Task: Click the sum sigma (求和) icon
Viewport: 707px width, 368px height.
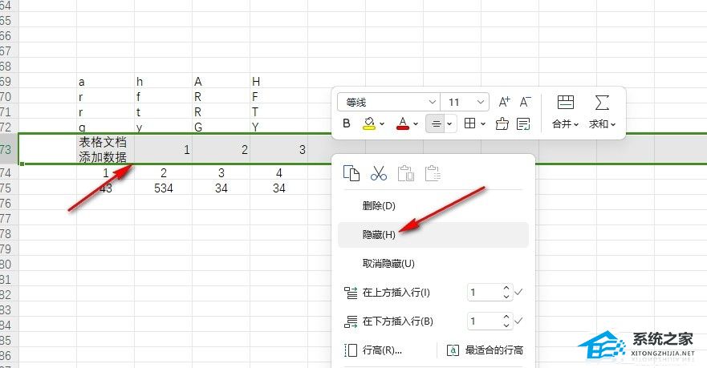Action: point(602,103)
